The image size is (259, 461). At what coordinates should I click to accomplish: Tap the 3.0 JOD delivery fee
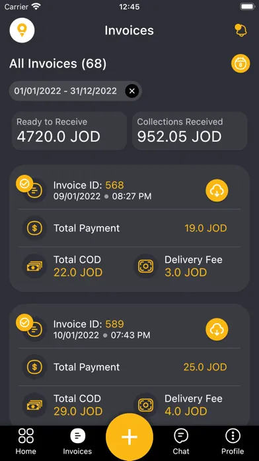[x=186, y=272]
